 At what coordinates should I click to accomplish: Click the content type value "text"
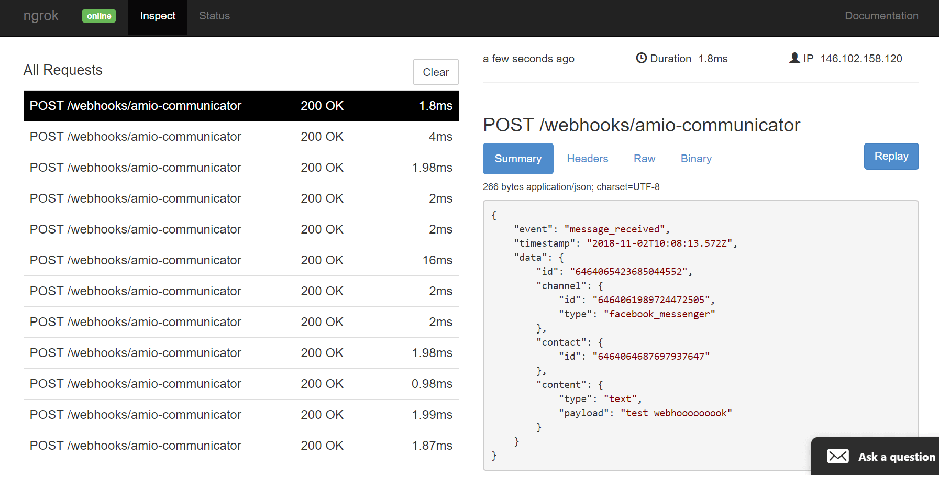(x=620, y=399)
